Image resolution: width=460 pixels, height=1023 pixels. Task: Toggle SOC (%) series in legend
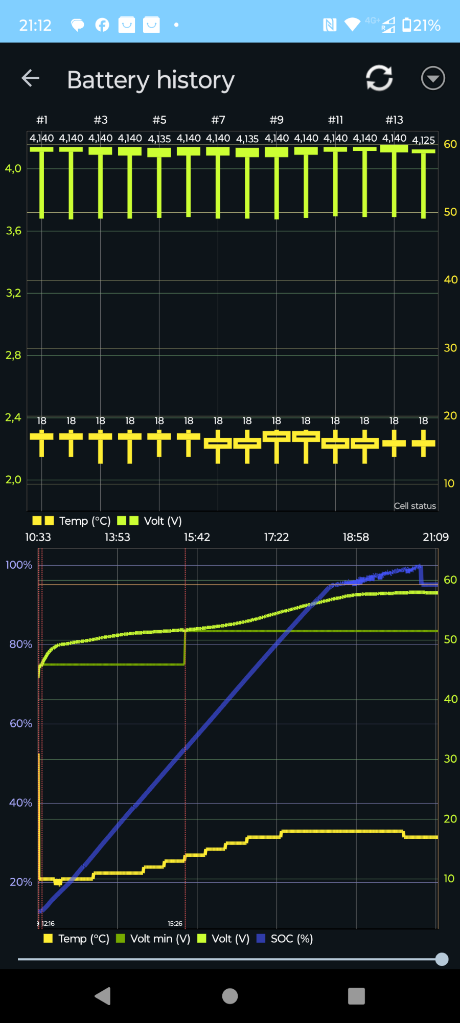coord(285,939)
